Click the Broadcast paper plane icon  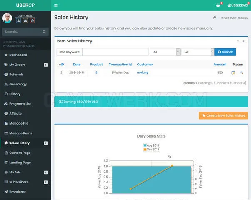click(x=6, y=192)
